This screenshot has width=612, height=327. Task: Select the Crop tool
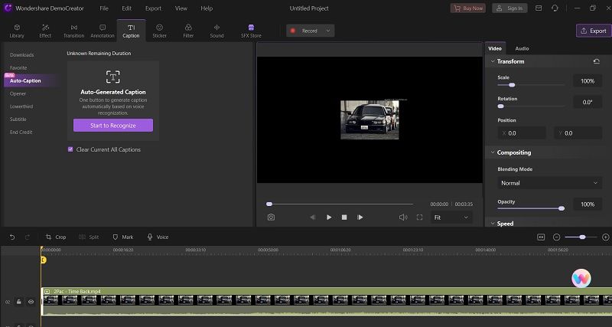point(56,237)
